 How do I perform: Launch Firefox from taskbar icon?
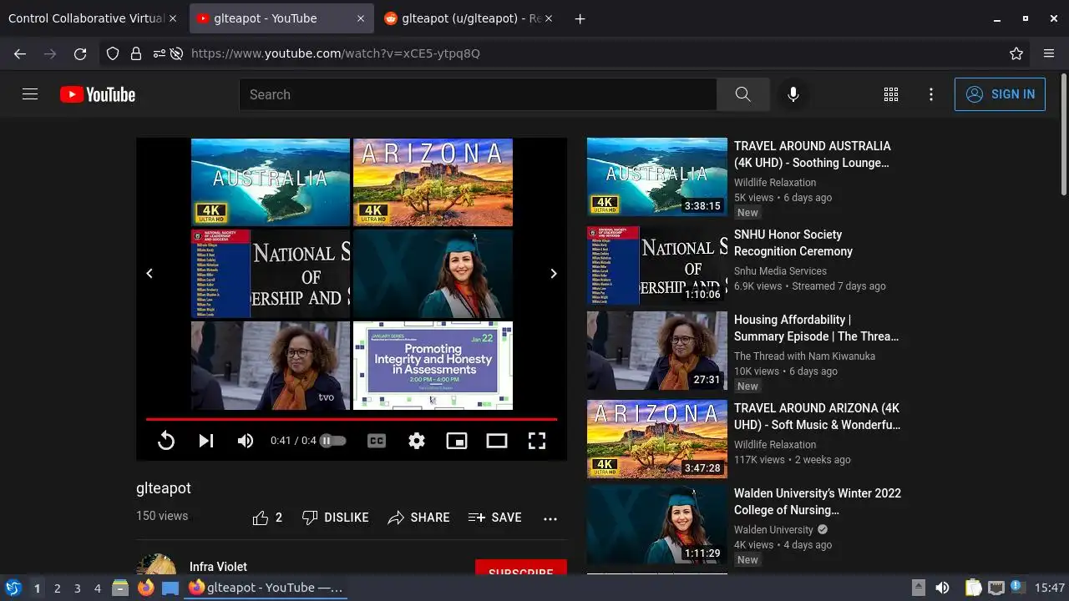146,588
